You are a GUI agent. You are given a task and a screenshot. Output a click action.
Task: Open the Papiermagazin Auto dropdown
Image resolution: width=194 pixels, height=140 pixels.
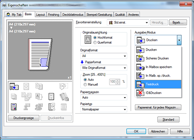[x=104, y=97]
